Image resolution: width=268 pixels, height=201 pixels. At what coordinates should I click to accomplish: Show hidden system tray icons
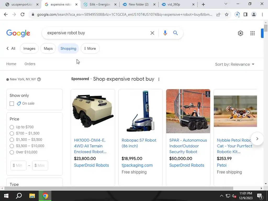point(221,196)
